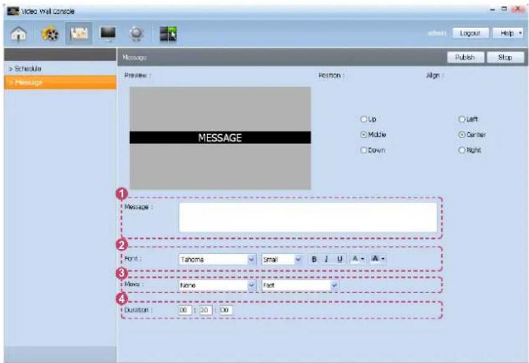This screenshot has height=363, width=529.
Task: Toggle Underline formatting
Action: point(340,259)
